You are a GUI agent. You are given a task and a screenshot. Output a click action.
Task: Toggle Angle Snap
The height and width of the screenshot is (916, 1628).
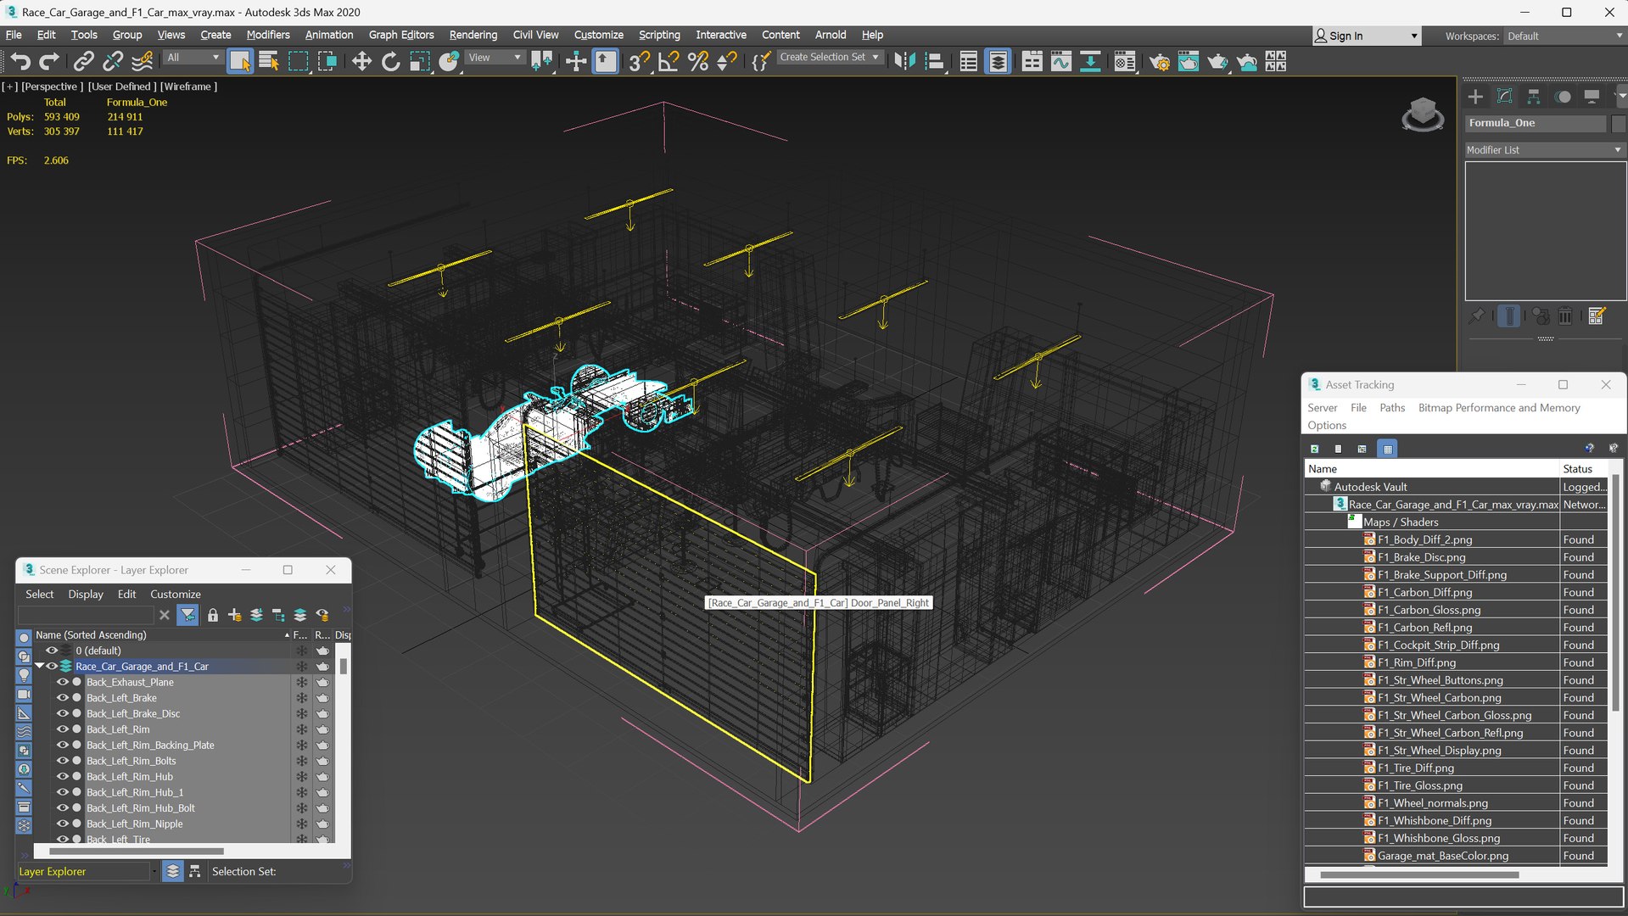pyautogui.click(x=669, y=61)
